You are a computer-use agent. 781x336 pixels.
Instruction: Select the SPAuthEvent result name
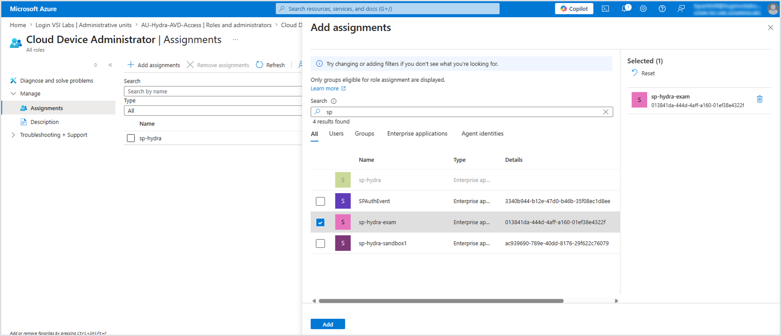374,201
